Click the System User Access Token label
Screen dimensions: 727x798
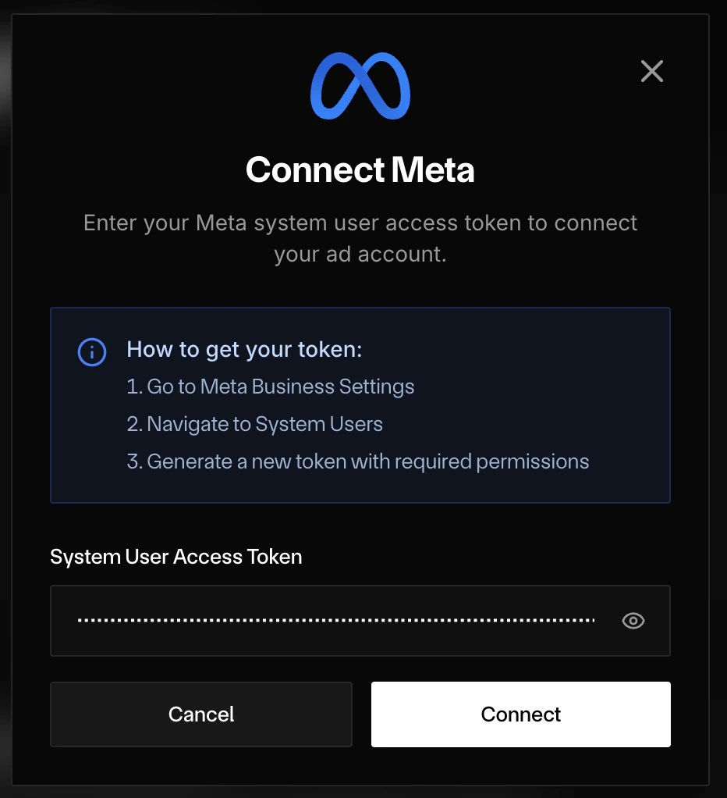coord(176,557)
